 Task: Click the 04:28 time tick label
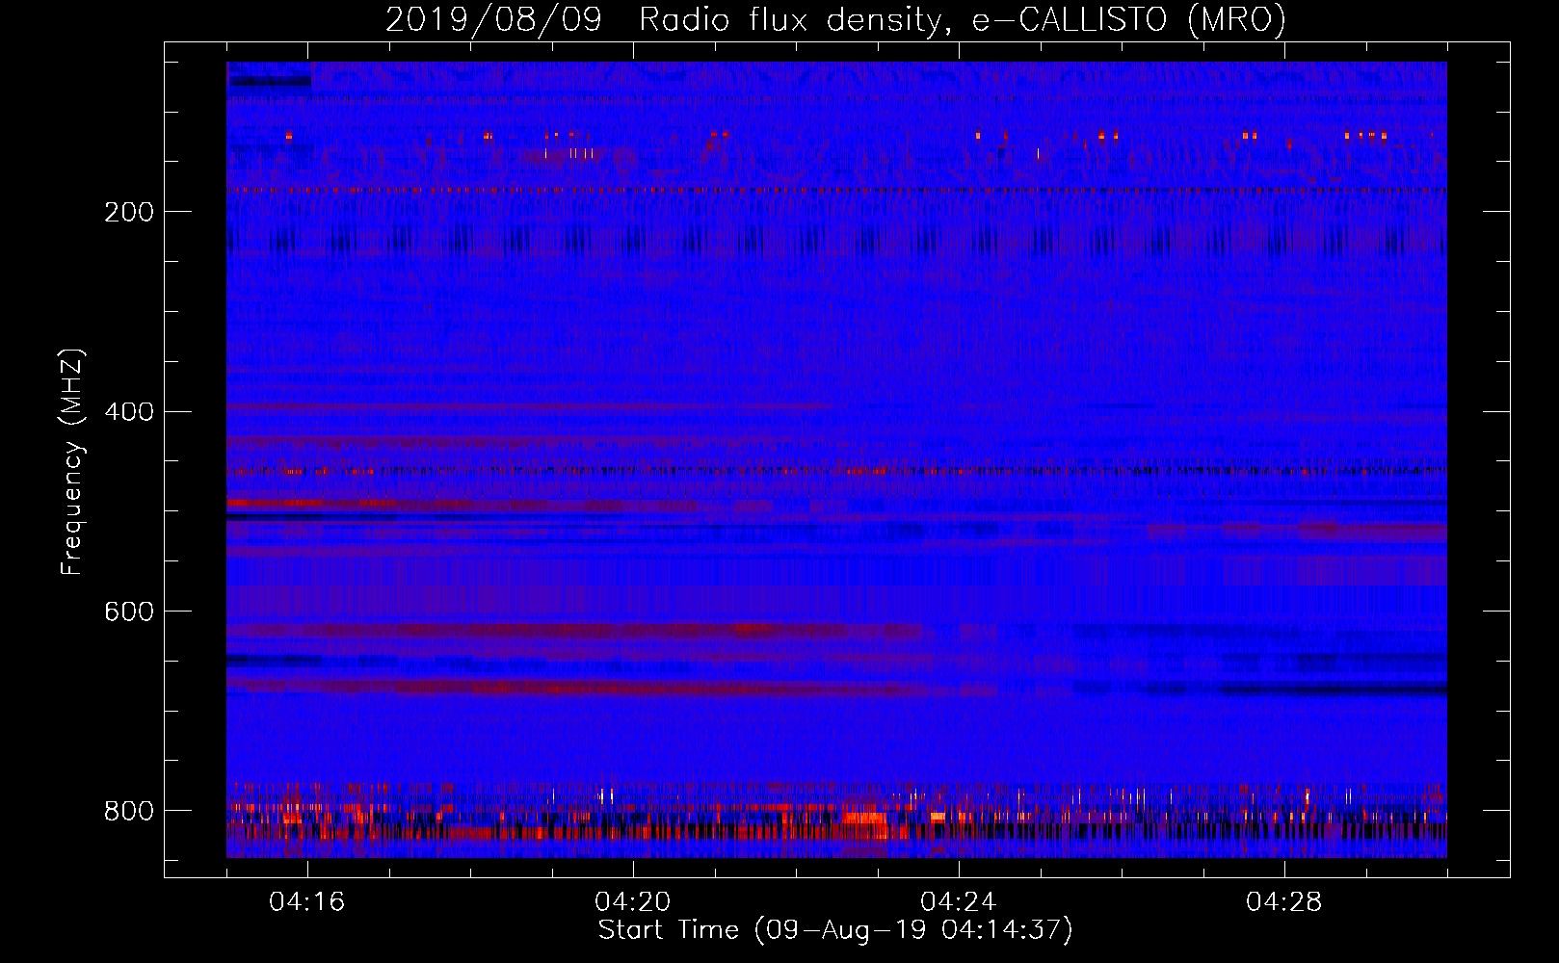click(x=1284, y=902)
